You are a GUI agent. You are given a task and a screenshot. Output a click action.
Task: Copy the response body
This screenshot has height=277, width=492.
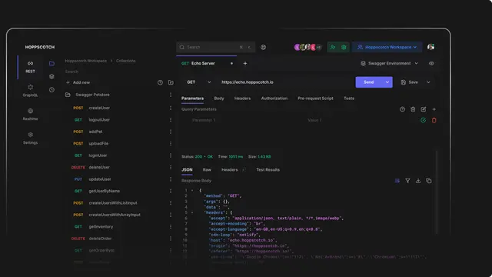pos(429,181)
